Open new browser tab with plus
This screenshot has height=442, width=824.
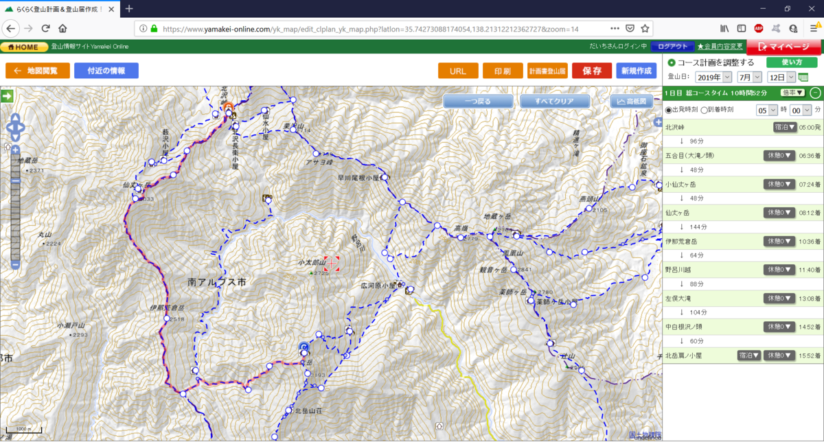(x=129, y=8)
